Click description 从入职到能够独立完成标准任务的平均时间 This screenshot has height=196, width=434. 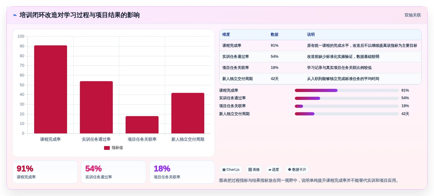coord(343,79)
